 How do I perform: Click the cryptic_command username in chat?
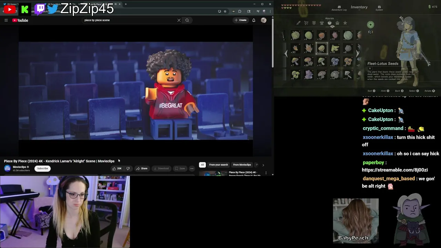pyautogui.click(x=383, y=128)
